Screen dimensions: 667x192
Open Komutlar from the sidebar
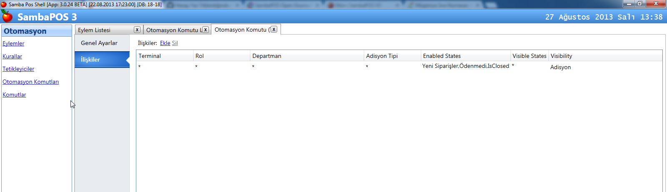click(x=14, y=95)
